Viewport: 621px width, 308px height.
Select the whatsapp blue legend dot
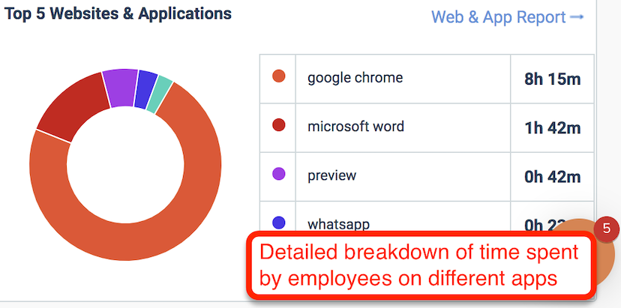[x=279, y=223]
